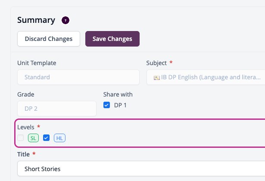Open the Grade DP 2 dropdown
265x181 pixels.
tap(57, 109)
